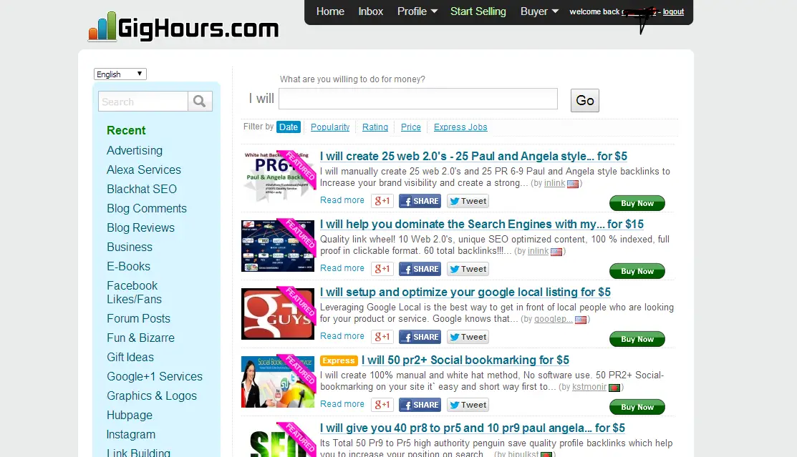The image size is (797, 457).
Task: Read more about the 25 web 2.0's gig
Action: pos(342,200)
